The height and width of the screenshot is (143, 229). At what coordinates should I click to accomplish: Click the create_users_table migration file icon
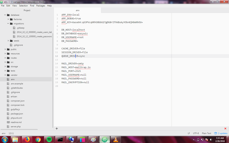coord(14,32)
